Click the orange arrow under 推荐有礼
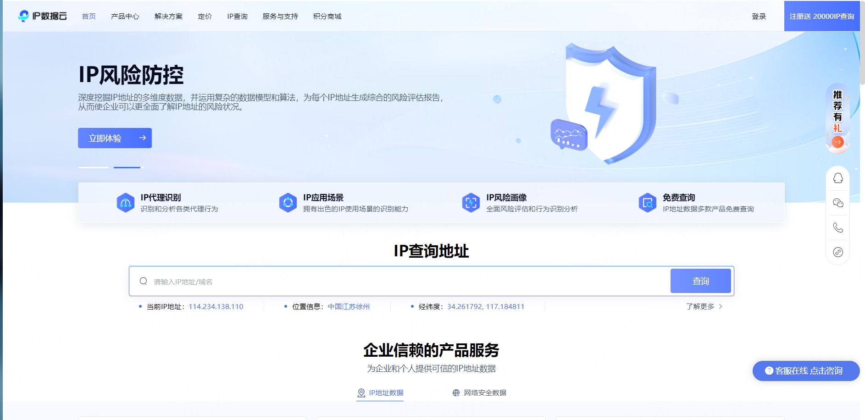 (x=837, y=142)
